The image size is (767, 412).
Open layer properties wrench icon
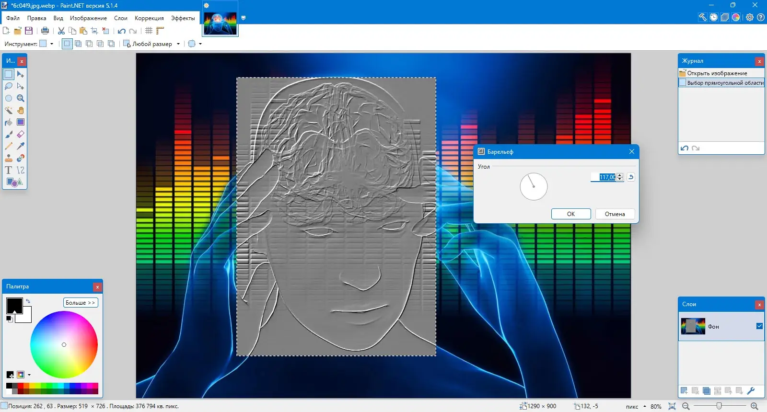tap(751, 391)
